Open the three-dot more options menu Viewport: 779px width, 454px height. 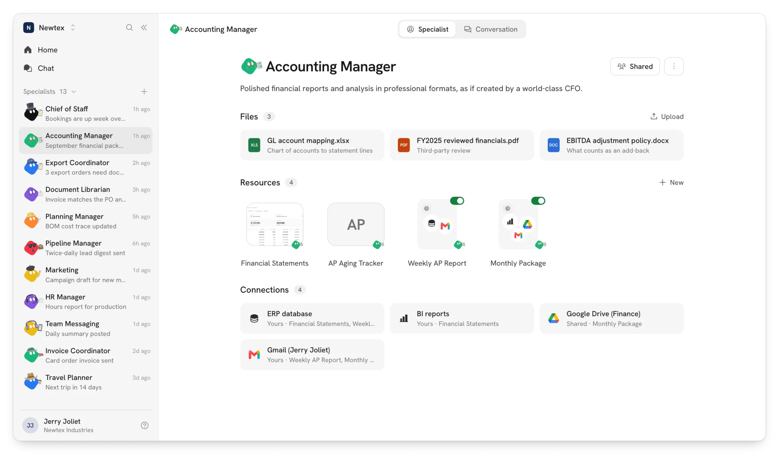[674, 66]
